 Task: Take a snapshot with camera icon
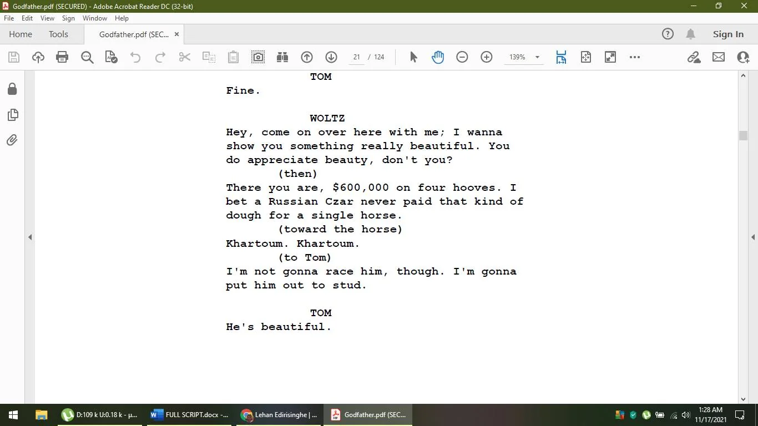pos(258,57)
